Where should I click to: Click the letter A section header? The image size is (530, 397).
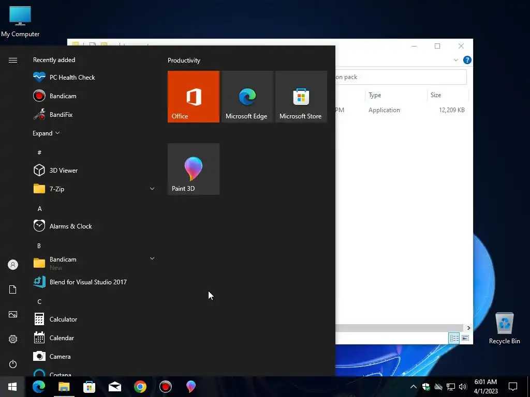(39, 209)
